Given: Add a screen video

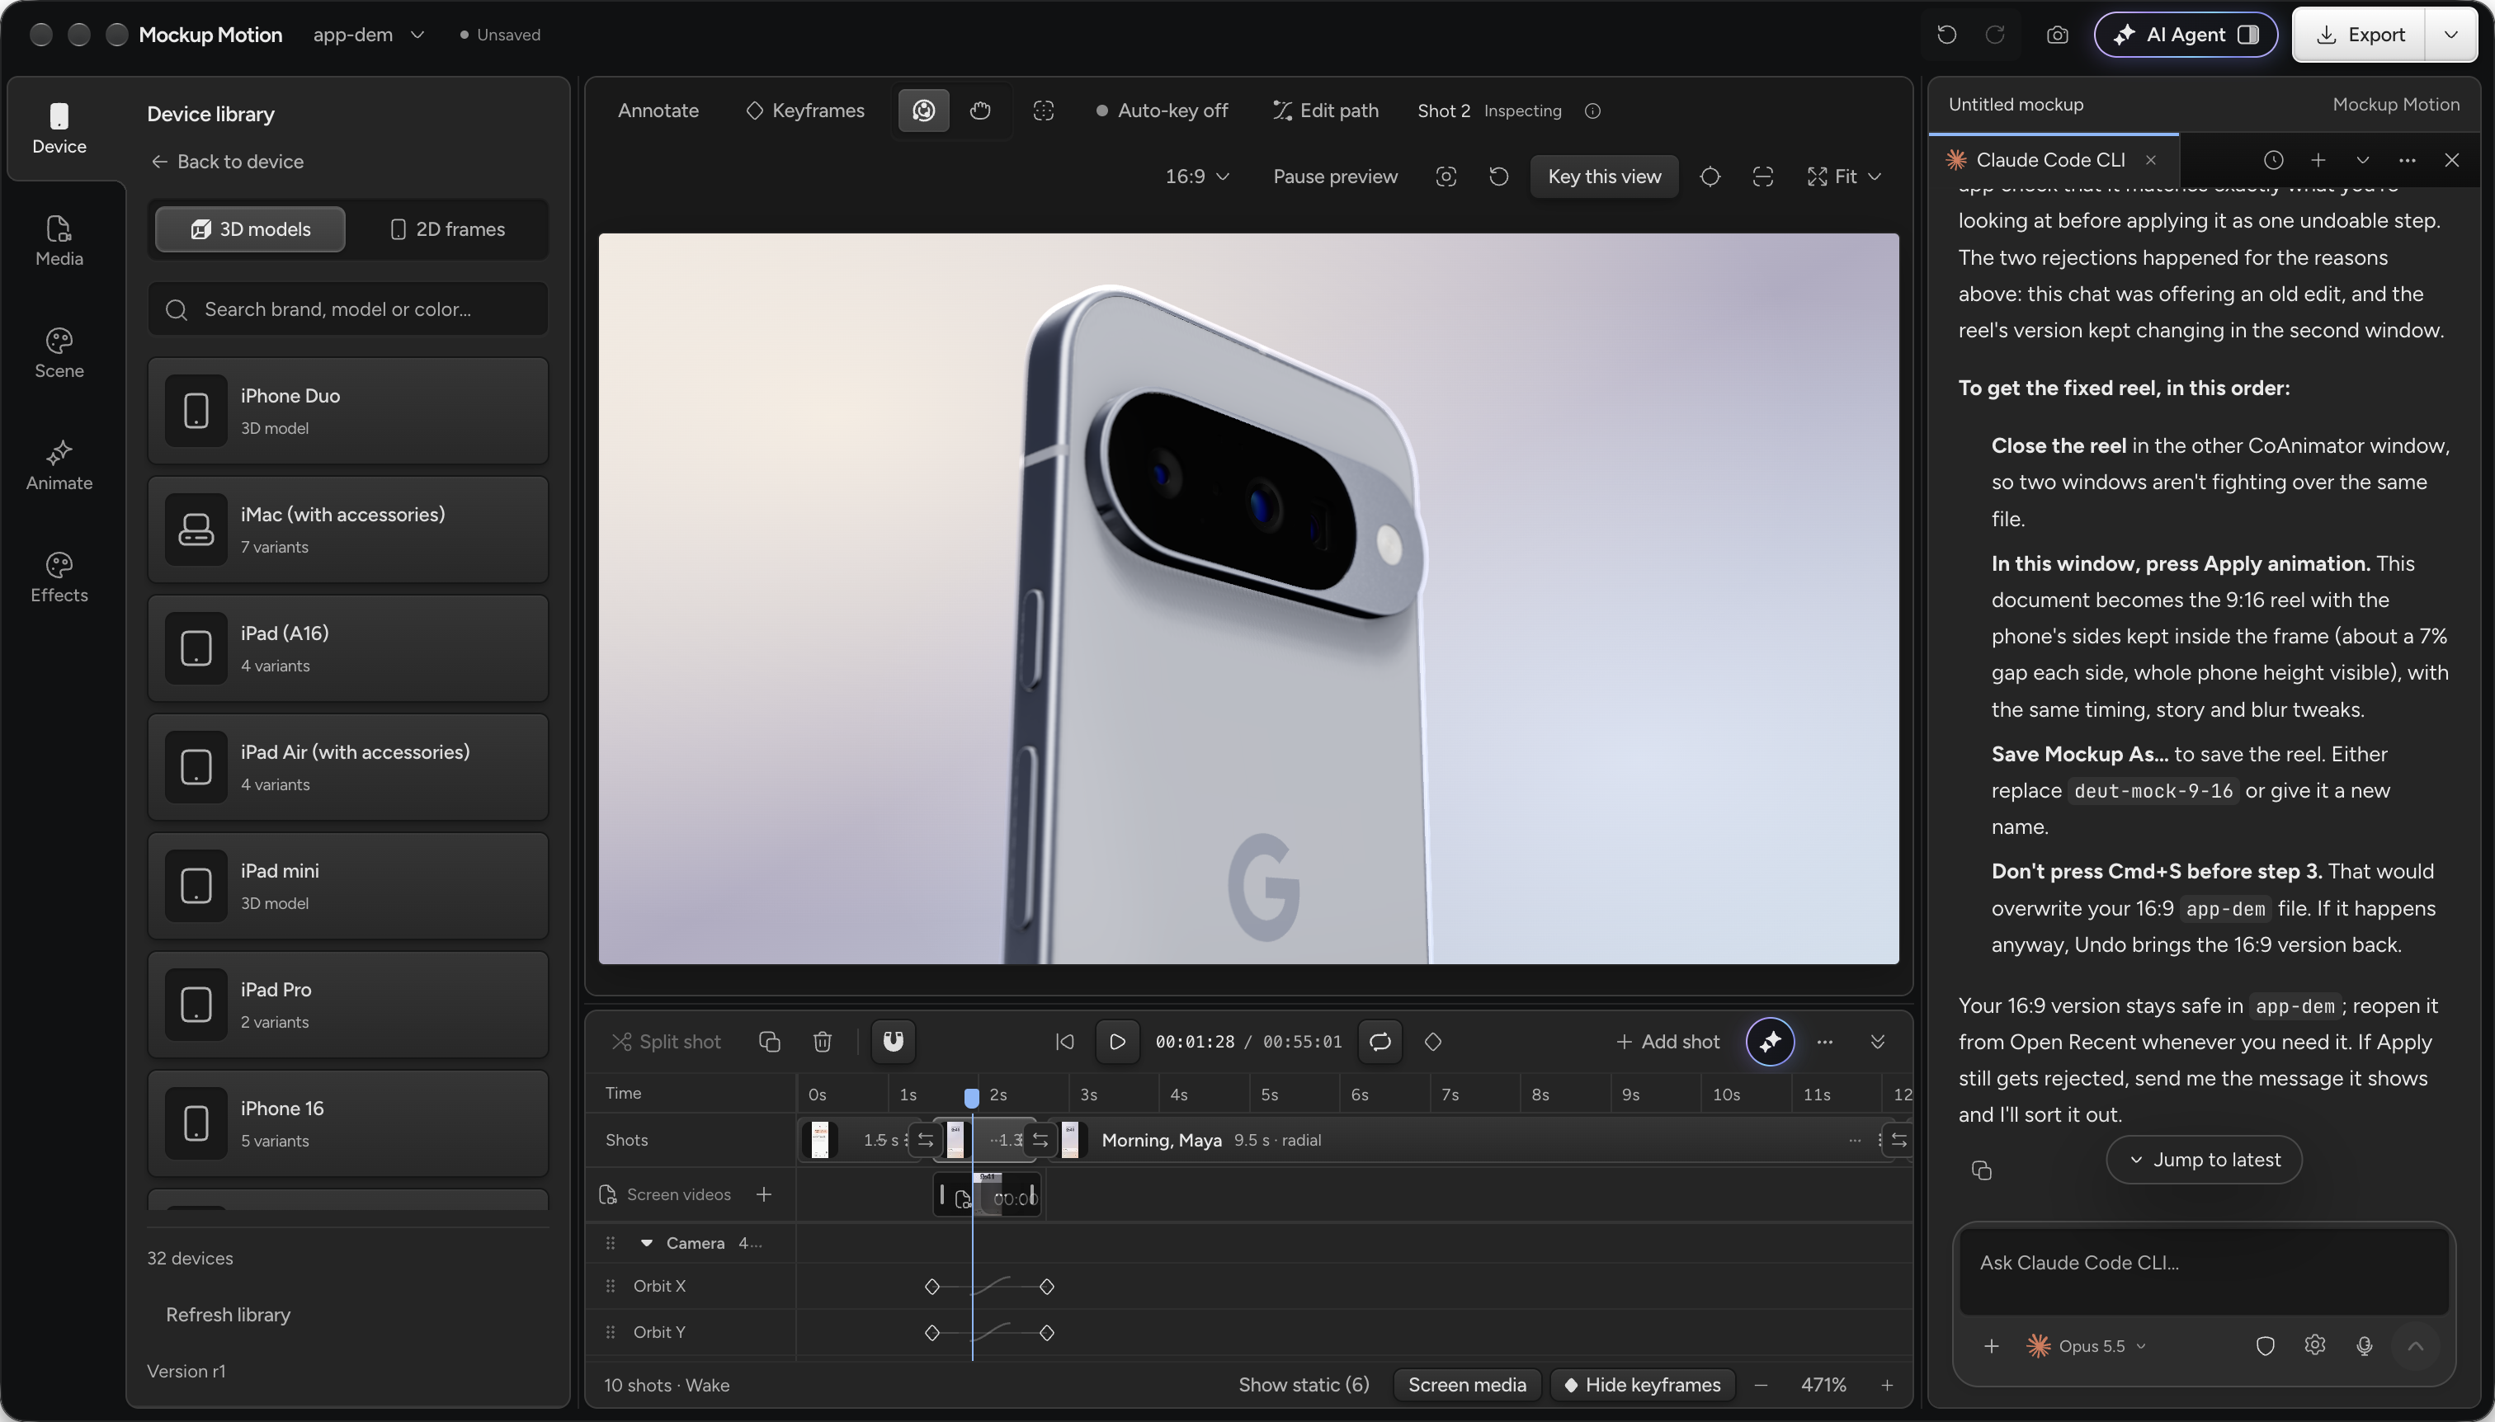Looking at the screenshot, I should pos(764,1194).
